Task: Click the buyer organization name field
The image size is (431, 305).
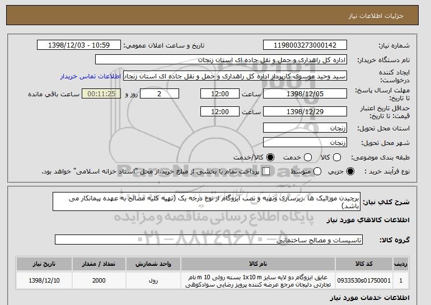Action: click(x=221, y=60)
